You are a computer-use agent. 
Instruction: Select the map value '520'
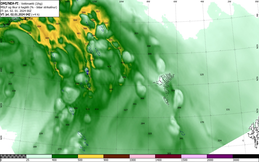(x=106, y=23)
